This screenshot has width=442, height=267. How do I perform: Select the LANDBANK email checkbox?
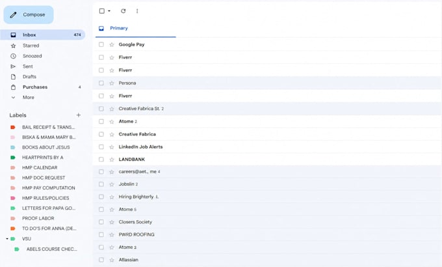coord(101,160)
